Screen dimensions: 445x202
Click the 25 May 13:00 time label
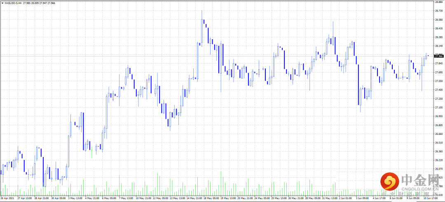click(279, 197)
